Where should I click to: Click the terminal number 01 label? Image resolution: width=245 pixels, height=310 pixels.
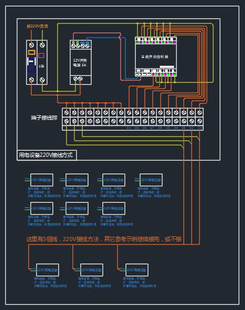[x=200, y=128]
